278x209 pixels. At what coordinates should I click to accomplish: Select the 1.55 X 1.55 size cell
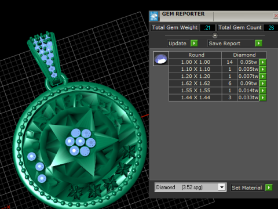(x=195, y=91)
